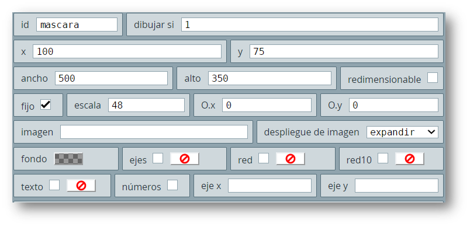This screenshot has width=470, height=227.
Task: Click the fondo label text
Action: click(34, 159)
